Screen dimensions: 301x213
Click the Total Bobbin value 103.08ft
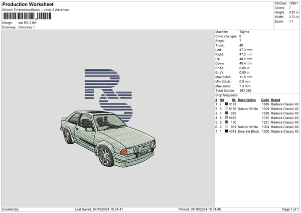tap(245, 91)
